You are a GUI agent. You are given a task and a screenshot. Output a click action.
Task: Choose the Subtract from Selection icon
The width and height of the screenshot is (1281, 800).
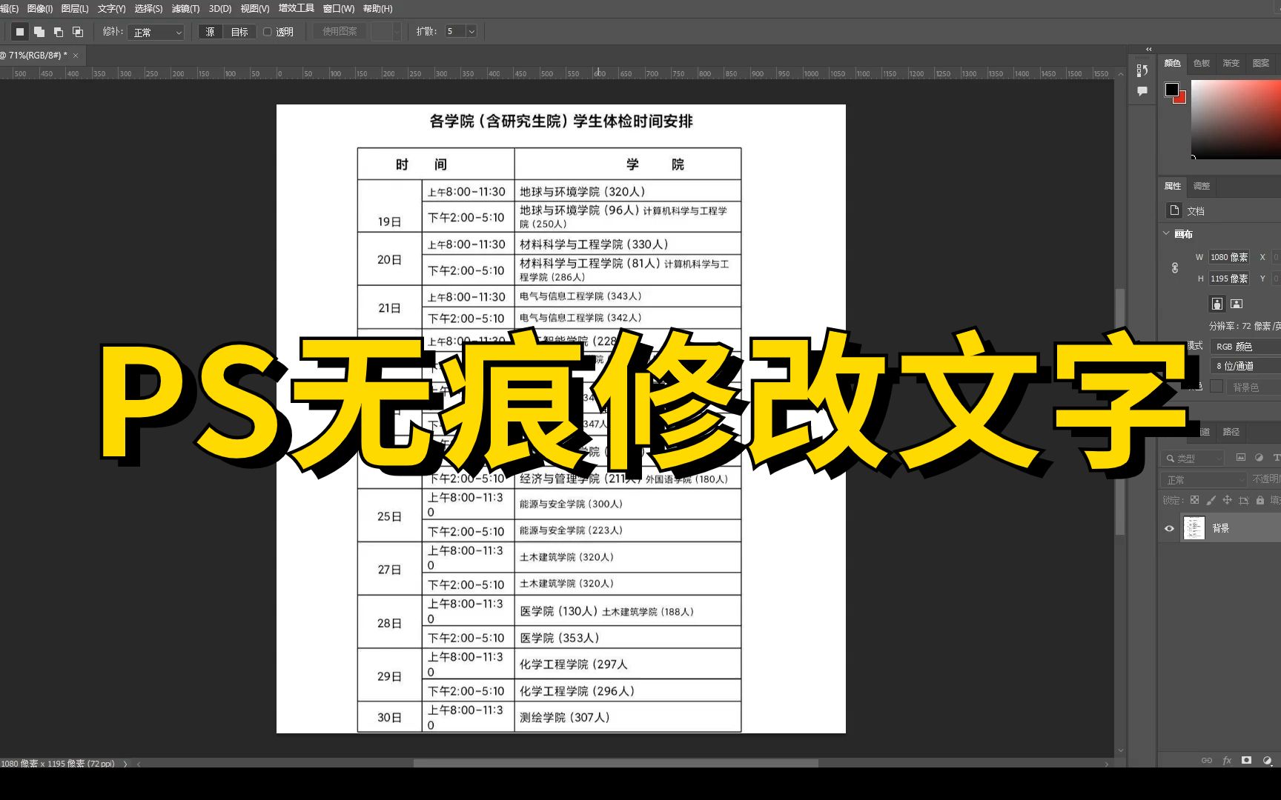coord(59,32)
